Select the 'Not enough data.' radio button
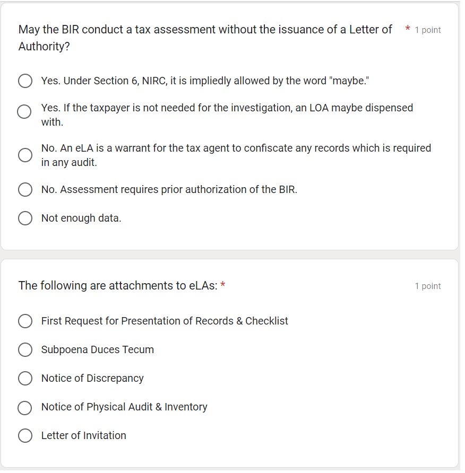 click(25, 218)
